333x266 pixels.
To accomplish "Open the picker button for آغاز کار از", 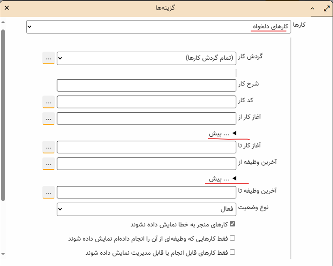I will click(49, 119).
